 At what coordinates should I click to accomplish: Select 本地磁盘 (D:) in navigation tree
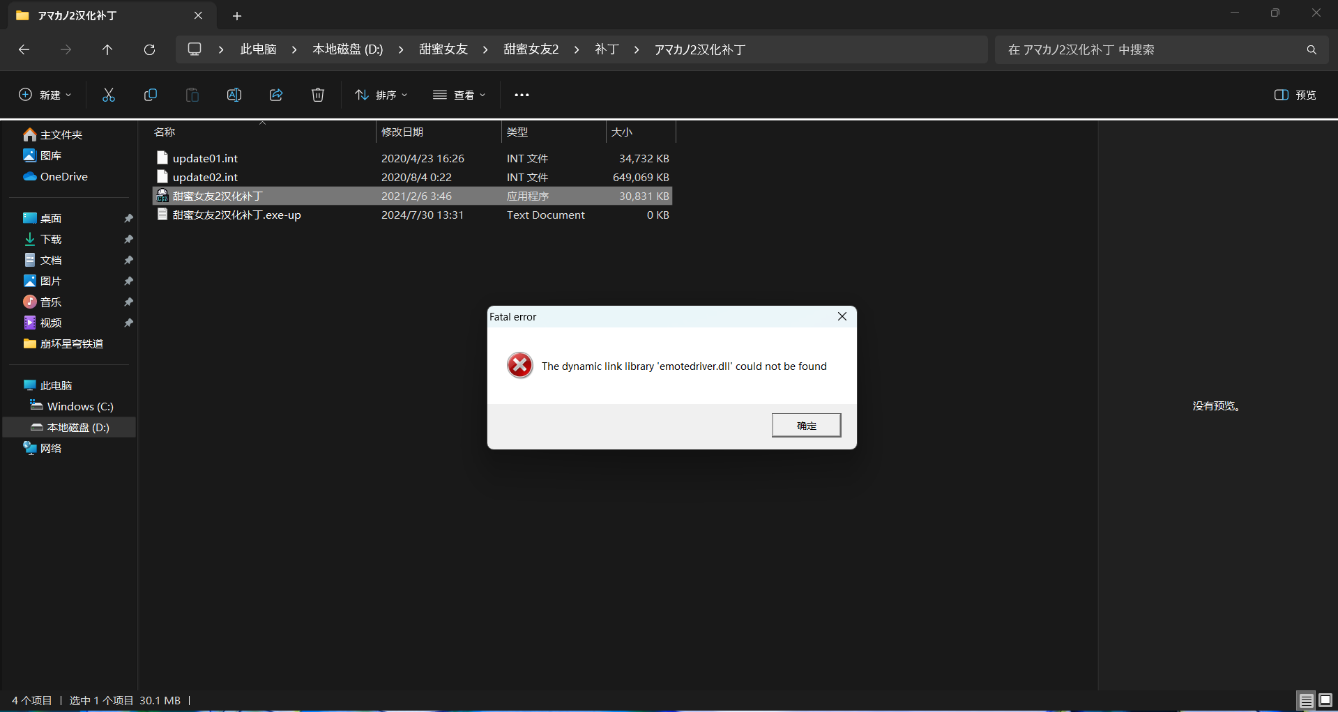(70, 427)
